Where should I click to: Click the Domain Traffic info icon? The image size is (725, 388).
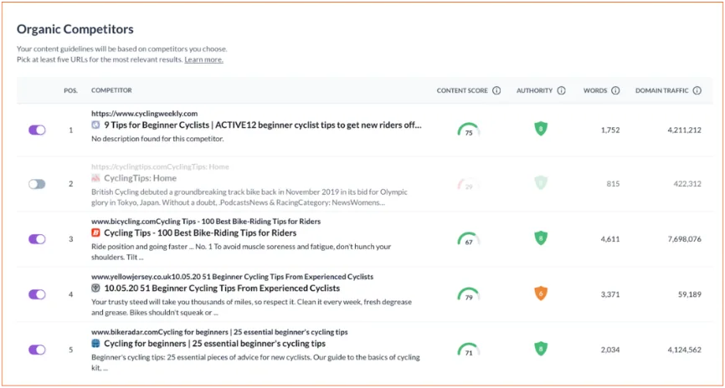tap(697, 90)
